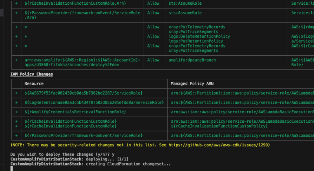Click the creating CloudFormation changeset output line
The image size is (314, 171).
(91, 164)
